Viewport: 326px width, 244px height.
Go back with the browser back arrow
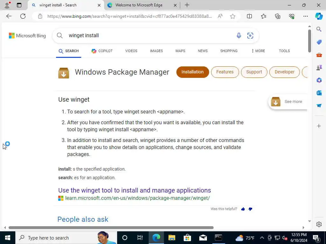coord(9,16)
